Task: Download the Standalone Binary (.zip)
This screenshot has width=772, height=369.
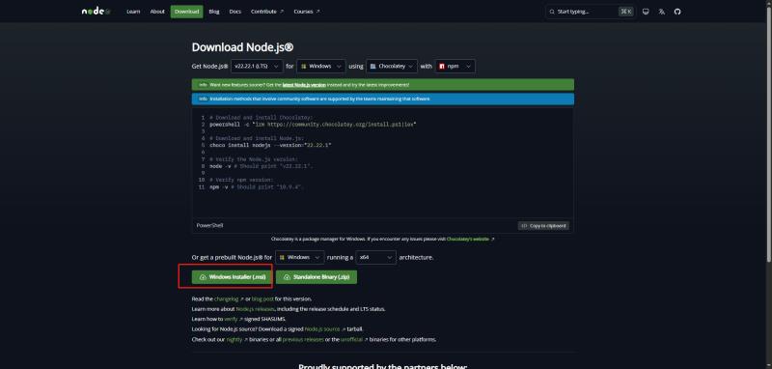Action: 317,277
